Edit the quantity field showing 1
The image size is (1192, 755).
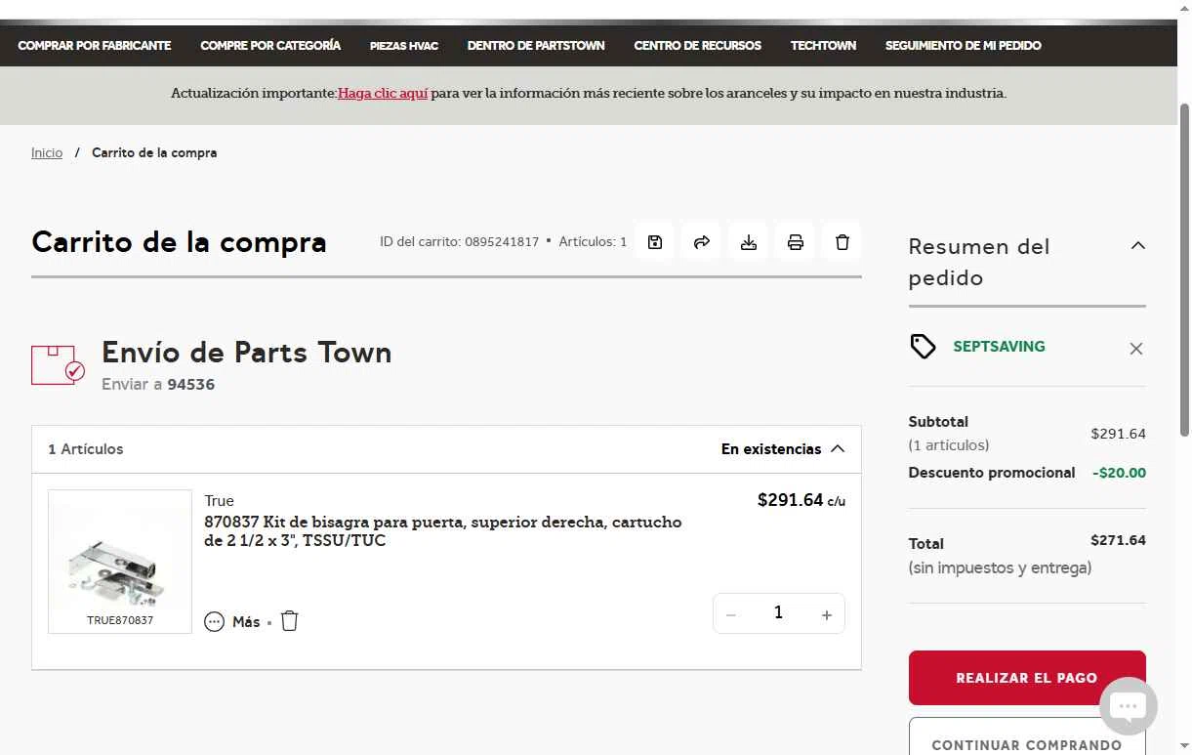click(x=778, y=612)
